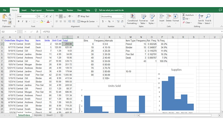The width and height of the screenshot is (223, 125).
Task: Apply dollar Accounting Number Format
Action: click(103, 21)
